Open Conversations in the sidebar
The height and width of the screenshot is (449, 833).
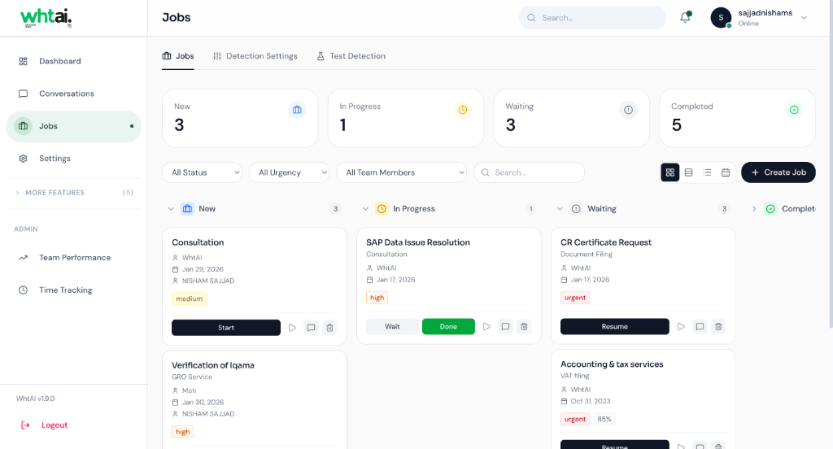[74, 94]
